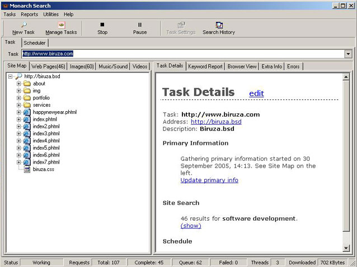Open the Videos tab

tap(140, 66)
